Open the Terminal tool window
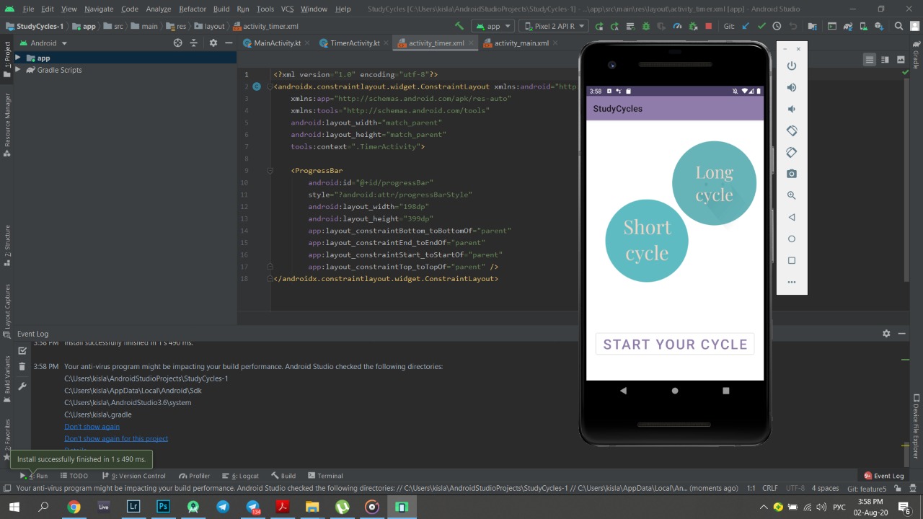Screen dimensions: 923x519 point(325,476)
